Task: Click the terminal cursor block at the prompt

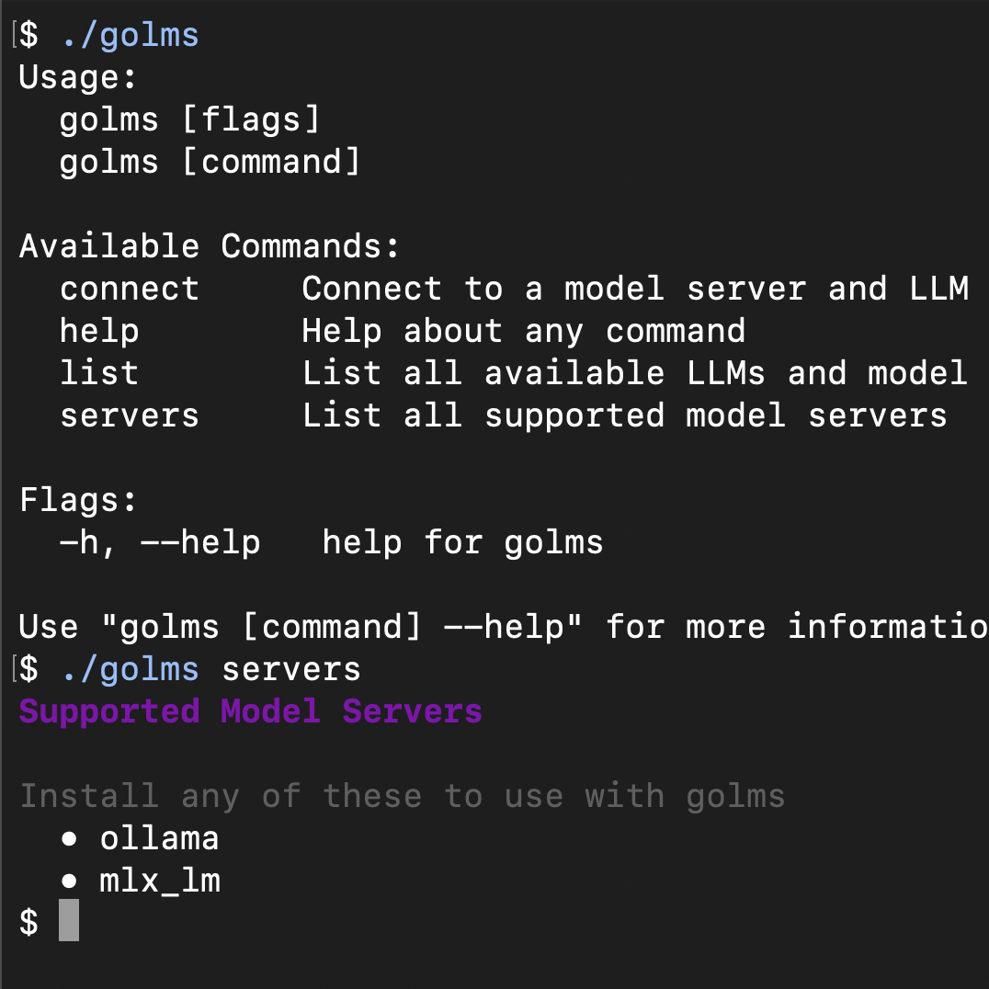Action: coord(69,921)
